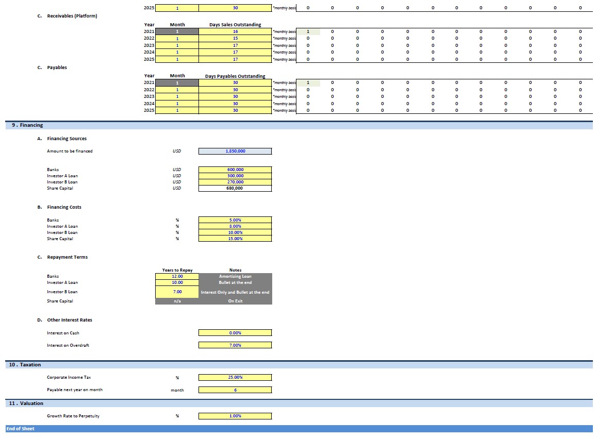
Task: Click the Banks financing amount 600,000
Action: coord(235,170)
